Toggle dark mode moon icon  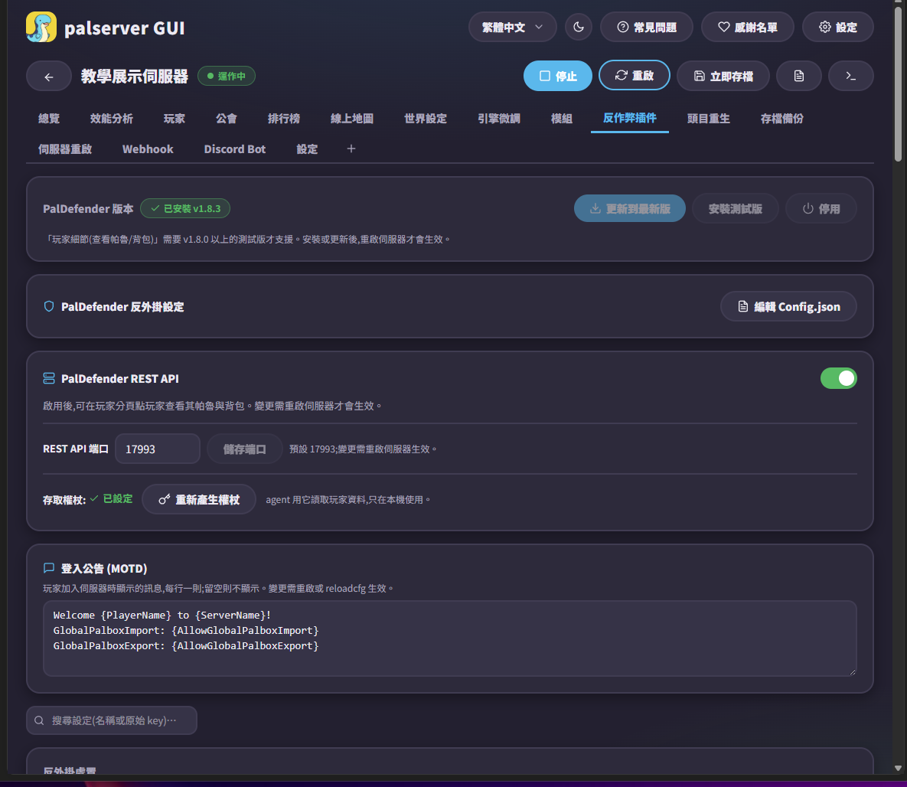pos(579,28)
